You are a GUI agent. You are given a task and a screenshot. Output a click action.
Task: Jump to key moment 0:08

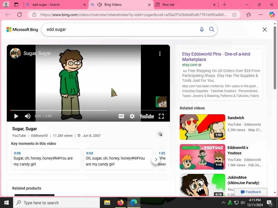point(46,159)
